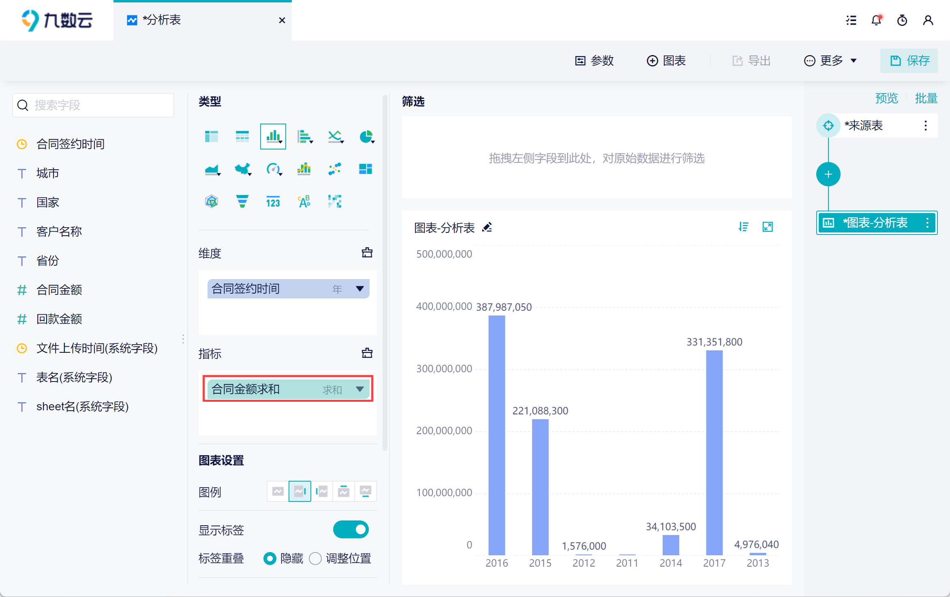Viewport: 950px width, 597px height.
Task: Expand the chart to full screen
Action: [x=768, y=227]
